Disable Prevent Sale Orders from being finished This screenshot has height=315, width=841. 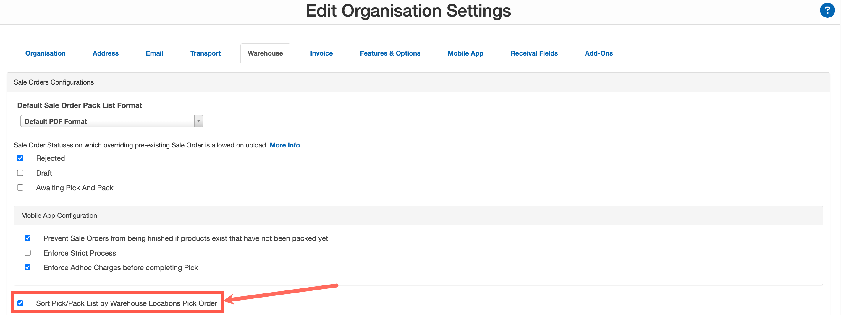(28, 238)
